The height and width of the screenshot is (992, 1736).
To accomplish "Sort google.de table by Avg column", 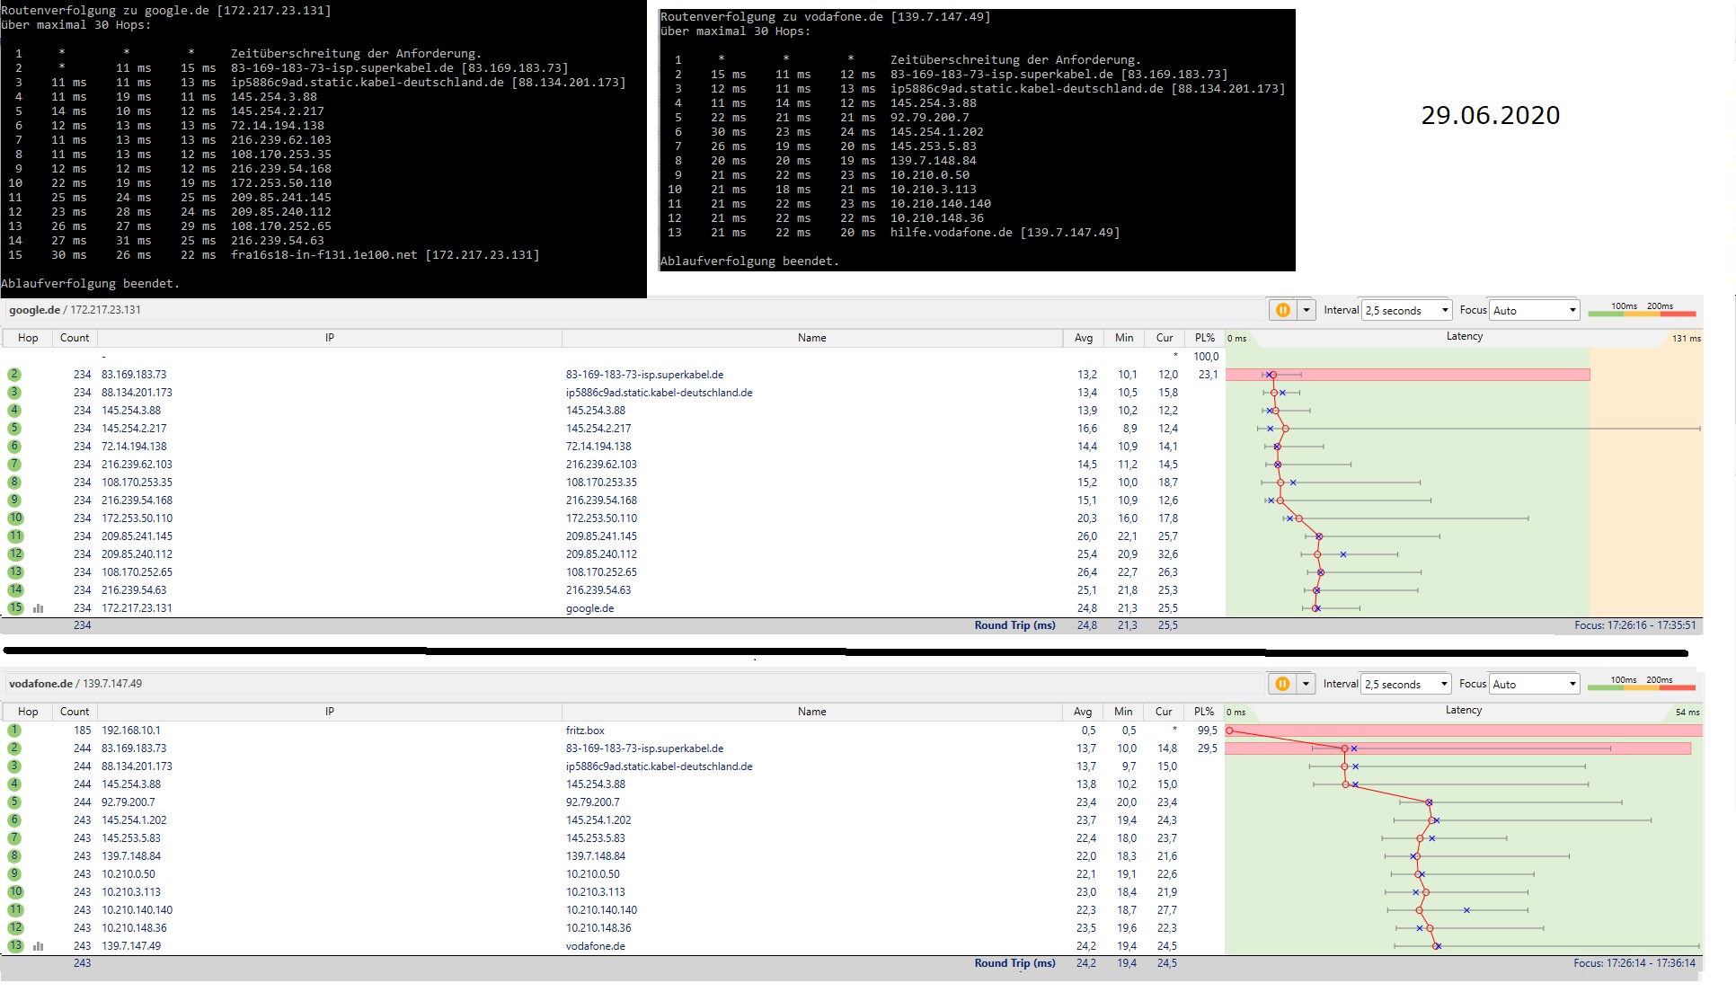I will coord(1084,338).
